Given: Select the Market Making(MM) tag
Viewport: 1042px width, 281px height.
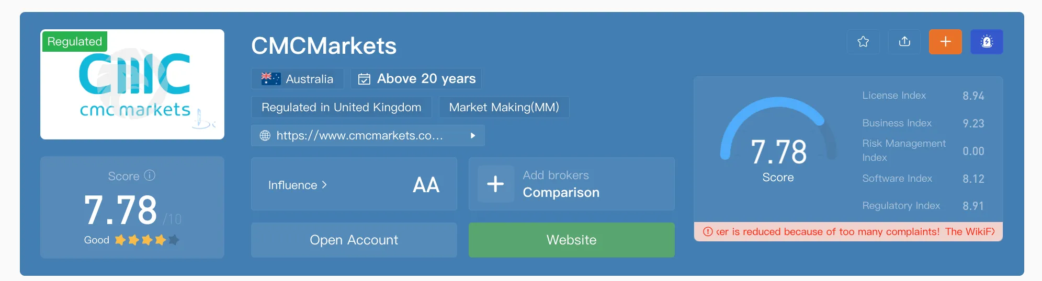Looking at the screenshot, I should click(x=504, y=107).
